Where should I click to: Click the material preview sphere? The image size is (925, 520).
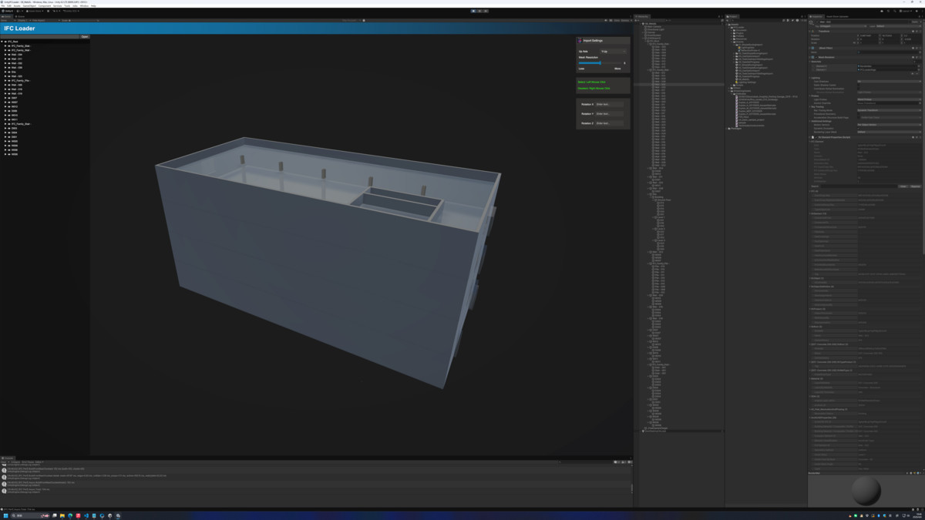[866, 491]
